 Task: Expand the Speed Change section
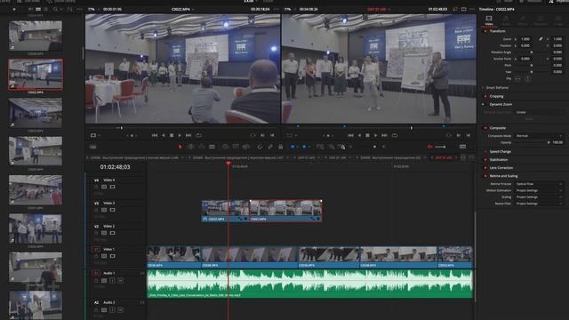500,152
